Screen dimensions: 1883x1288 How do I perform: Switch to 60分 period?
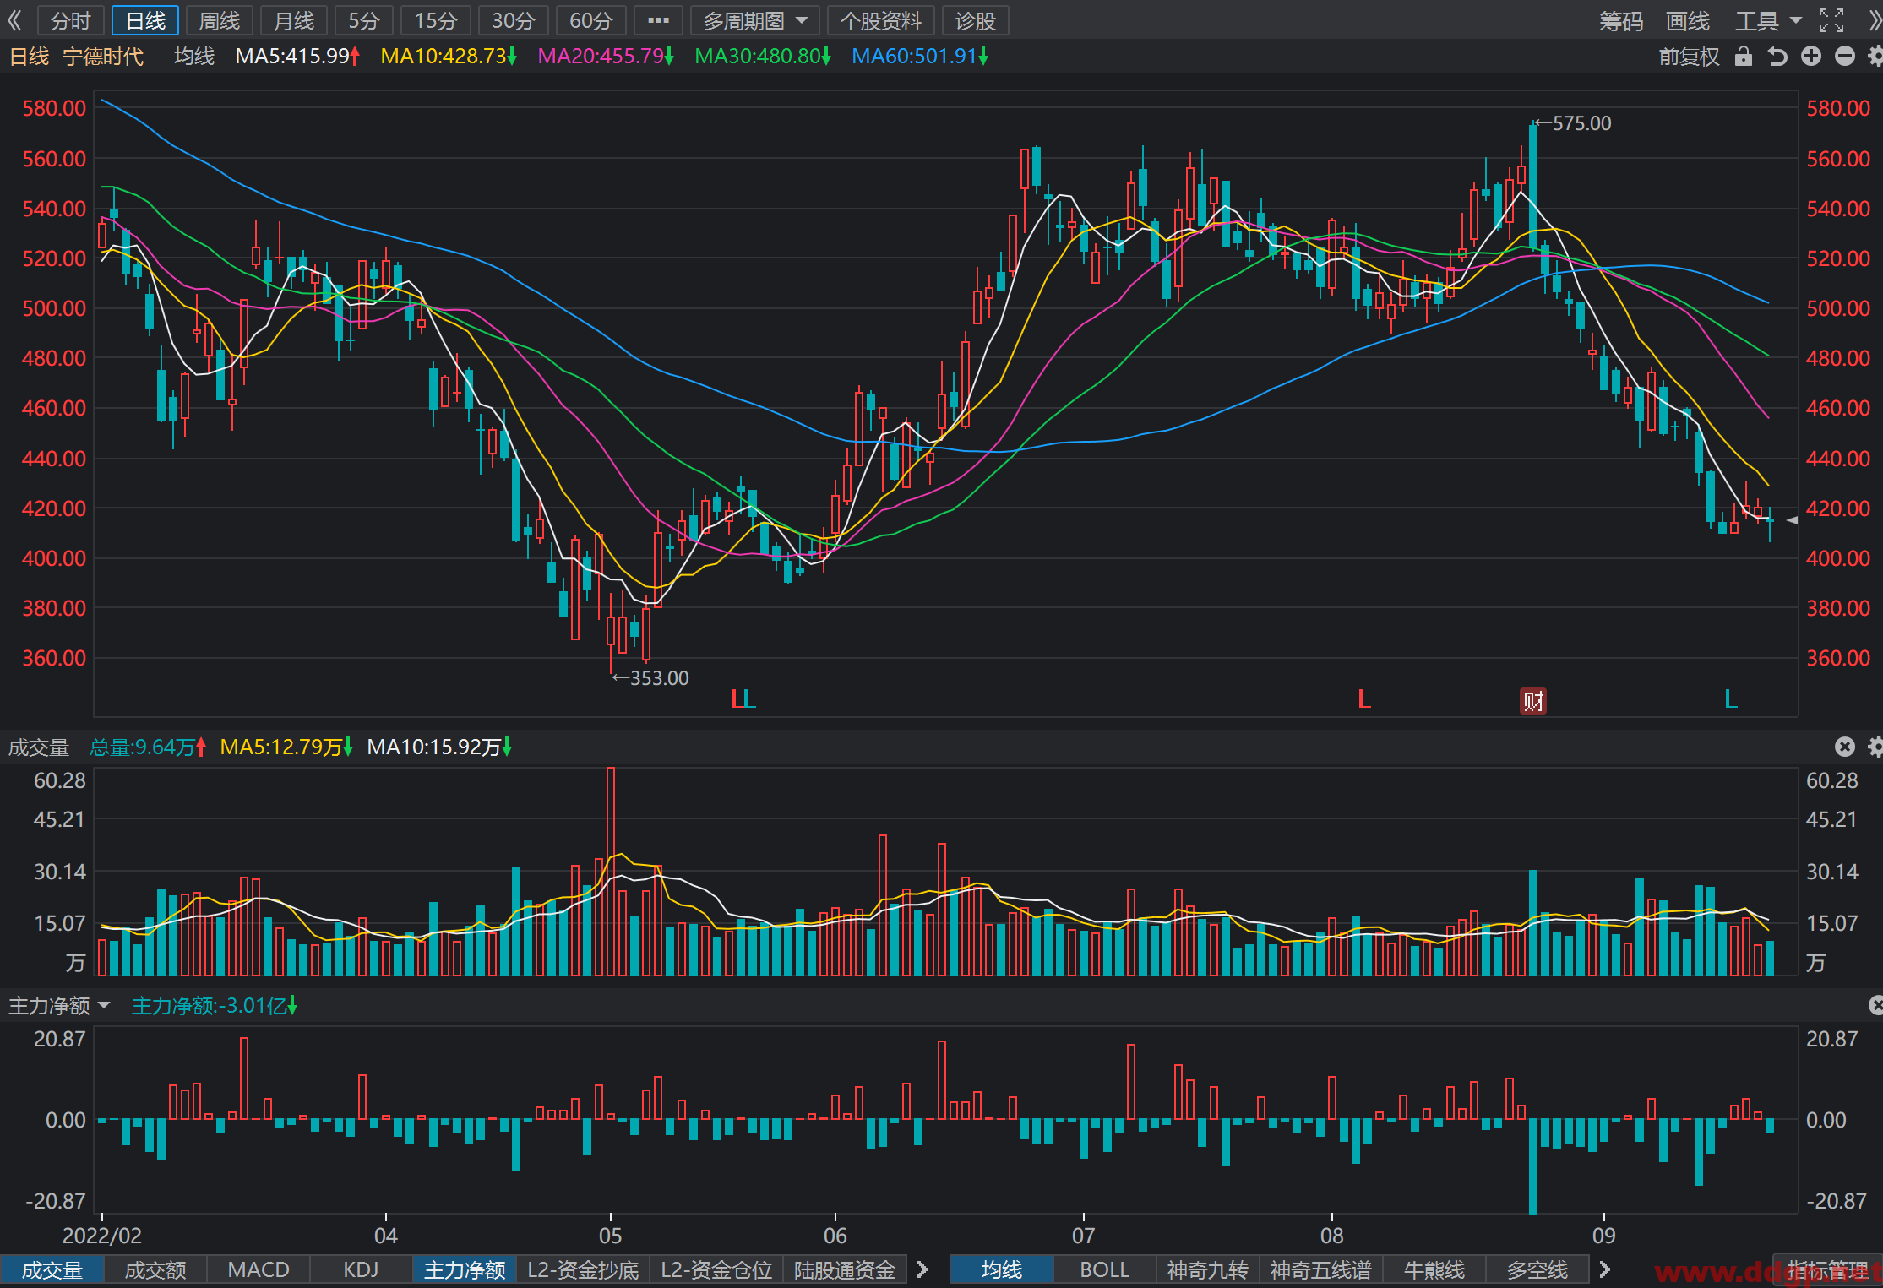click(591, 20)
